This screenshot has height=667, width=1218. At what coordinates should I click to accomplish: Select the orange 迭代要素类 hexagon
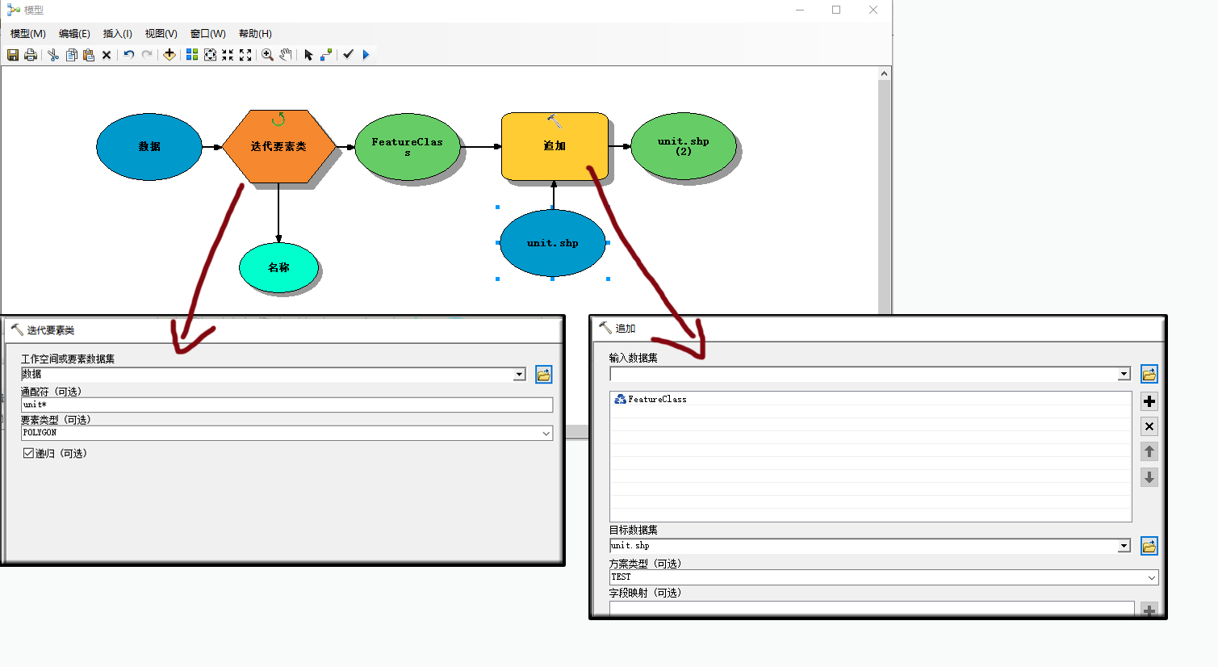(278, 146)
